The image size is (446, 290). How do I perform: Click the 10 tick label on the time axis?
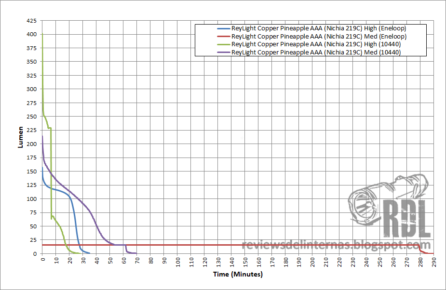coord(56,260)
